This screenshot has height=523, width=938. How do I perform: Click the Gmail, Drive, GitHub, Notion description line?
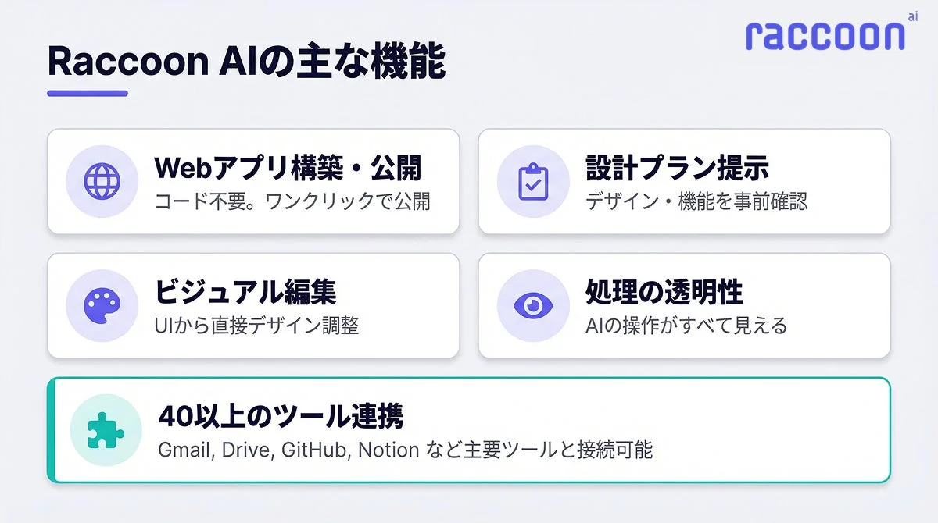[x=405, y=450]
